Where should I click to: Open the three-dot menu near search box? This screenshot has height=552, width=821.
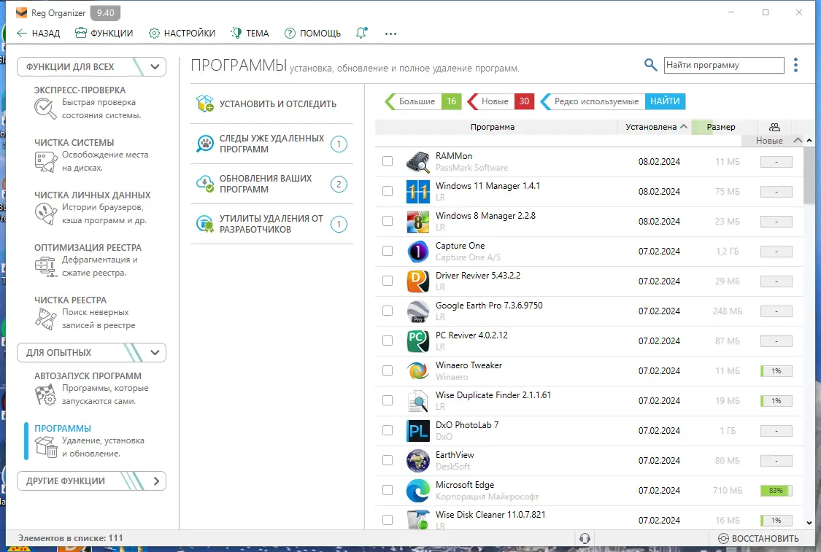click(x=795, y=64)
